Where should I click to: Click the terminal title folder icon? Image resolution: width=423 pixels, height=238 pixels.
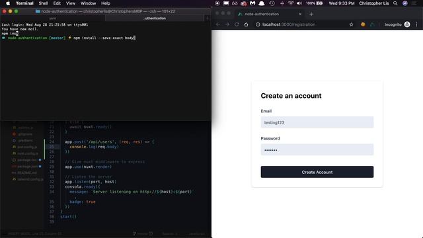coord(38,11)
